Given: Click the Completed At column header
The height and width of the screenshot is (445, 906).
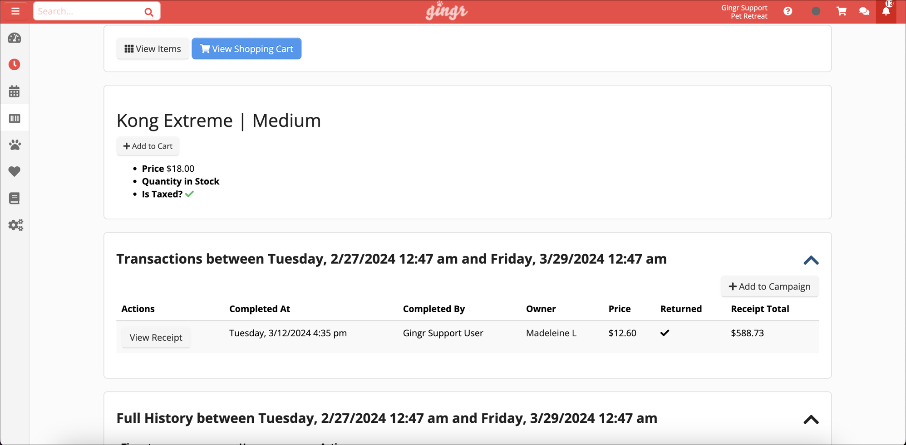Looking at the screenshot, I should pos(260,309).
